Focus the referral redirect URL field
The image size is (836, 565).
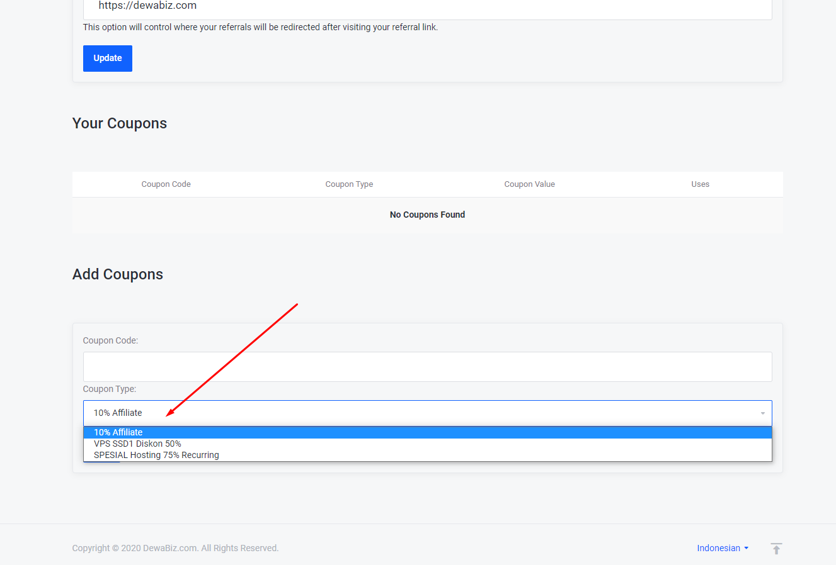coord(427,8)
